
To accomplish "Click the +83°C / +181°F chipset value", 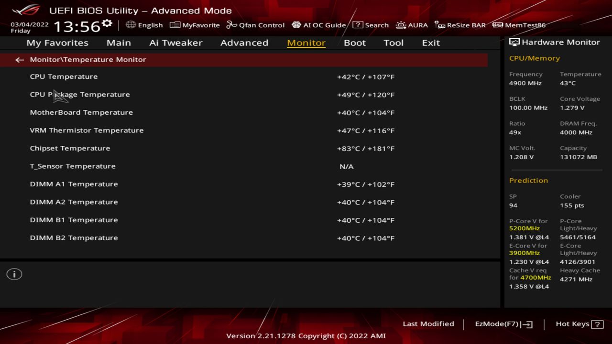I will [366, 149].
